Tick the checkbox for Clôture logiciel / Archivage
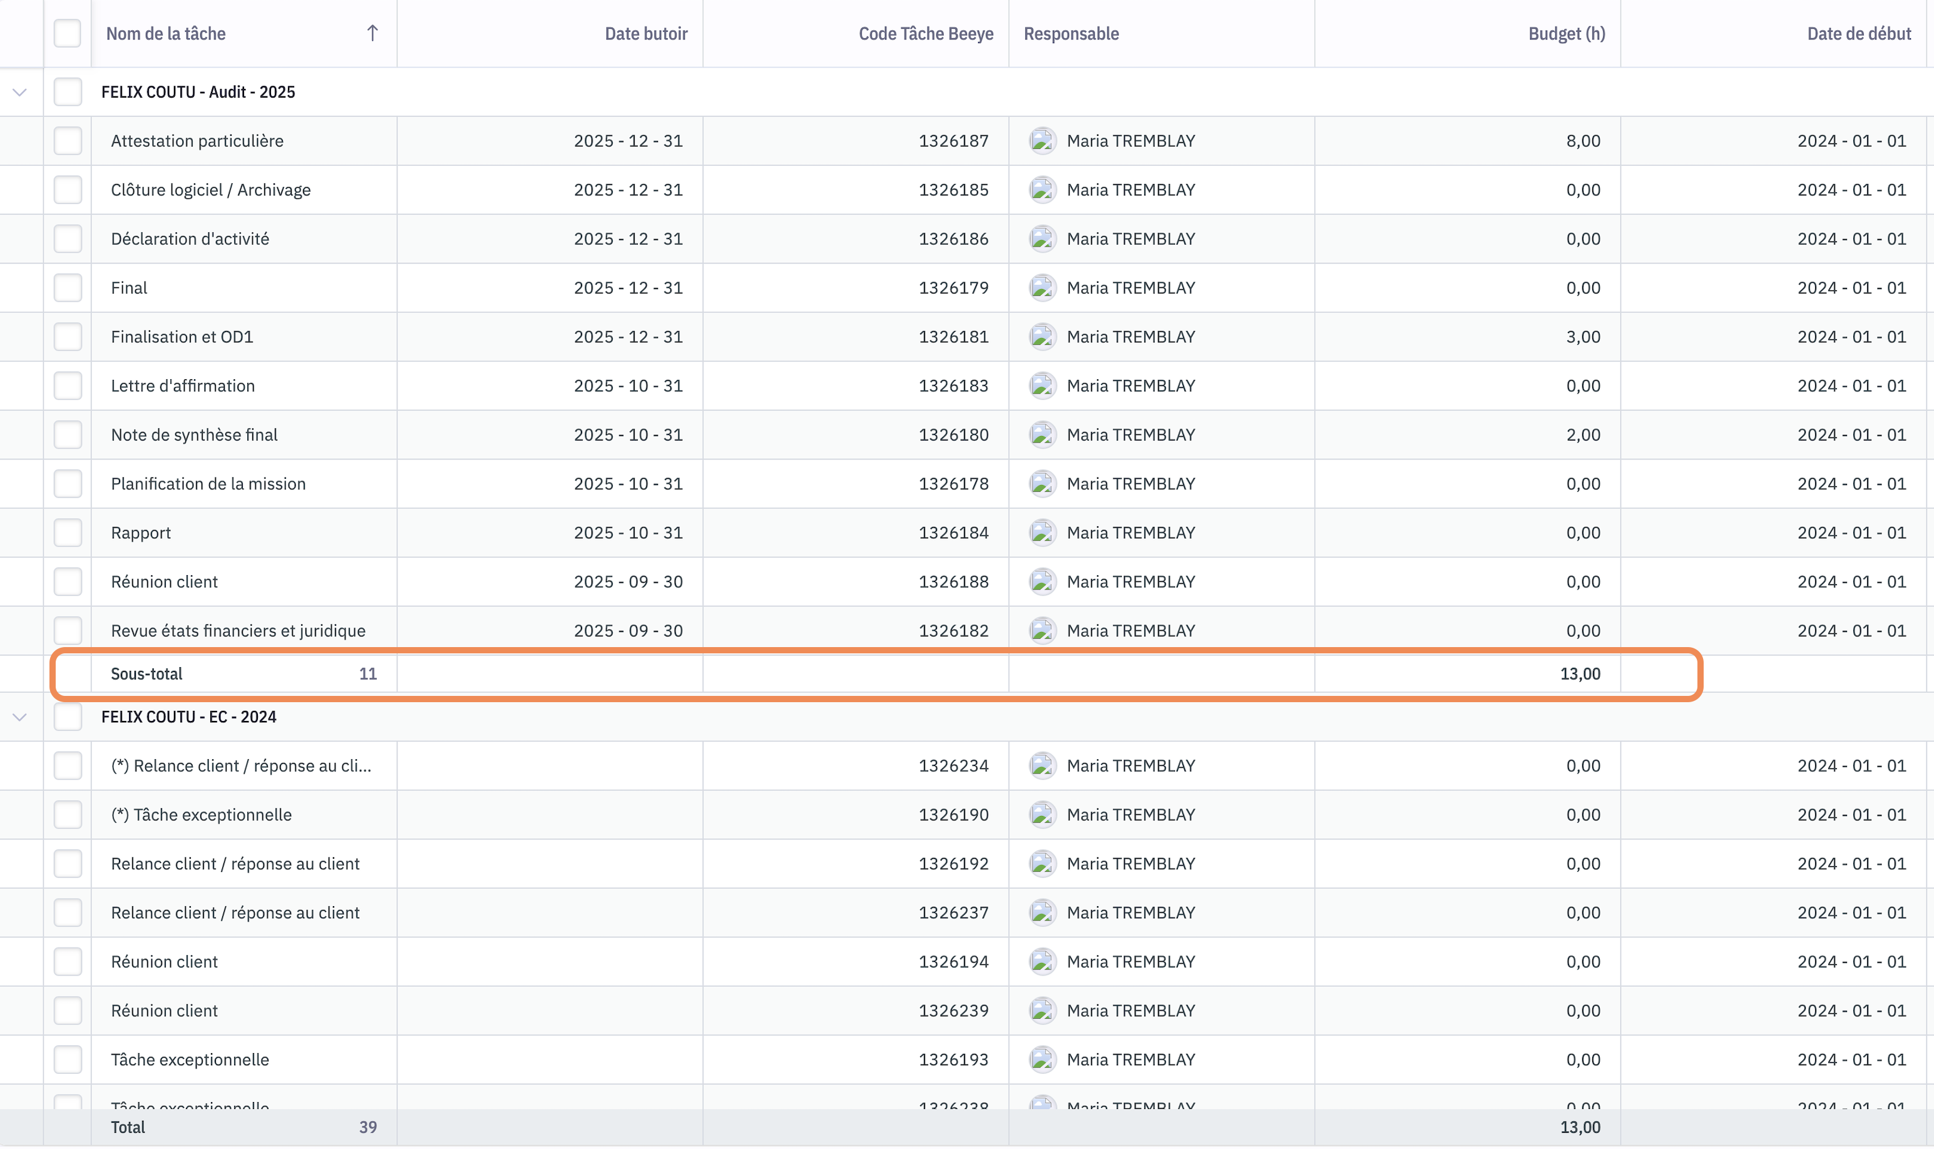Image resolution: width=1934 pixels, height=1149 pixels. click(68, 190)
